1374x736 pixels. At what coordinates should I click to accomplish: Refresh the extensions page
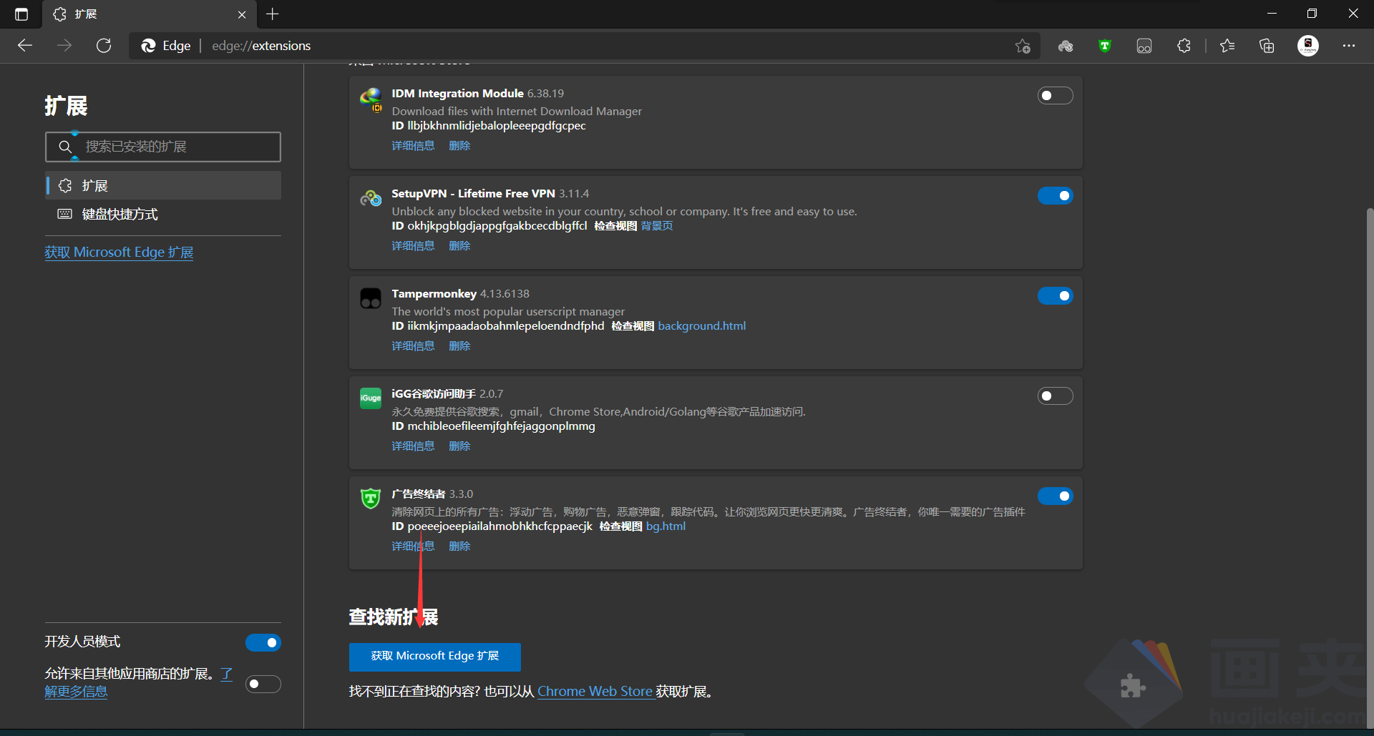104,46
